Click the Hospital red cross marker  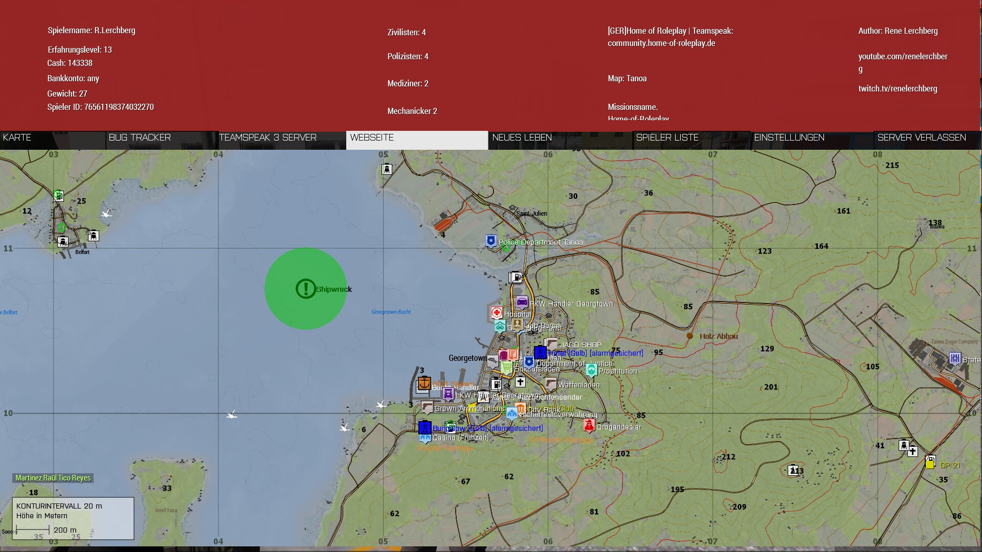click(x=496, y=312)
